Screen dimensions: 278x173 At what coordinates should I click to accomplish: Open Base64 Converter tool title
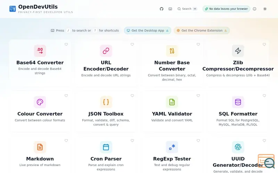[40, 63]
